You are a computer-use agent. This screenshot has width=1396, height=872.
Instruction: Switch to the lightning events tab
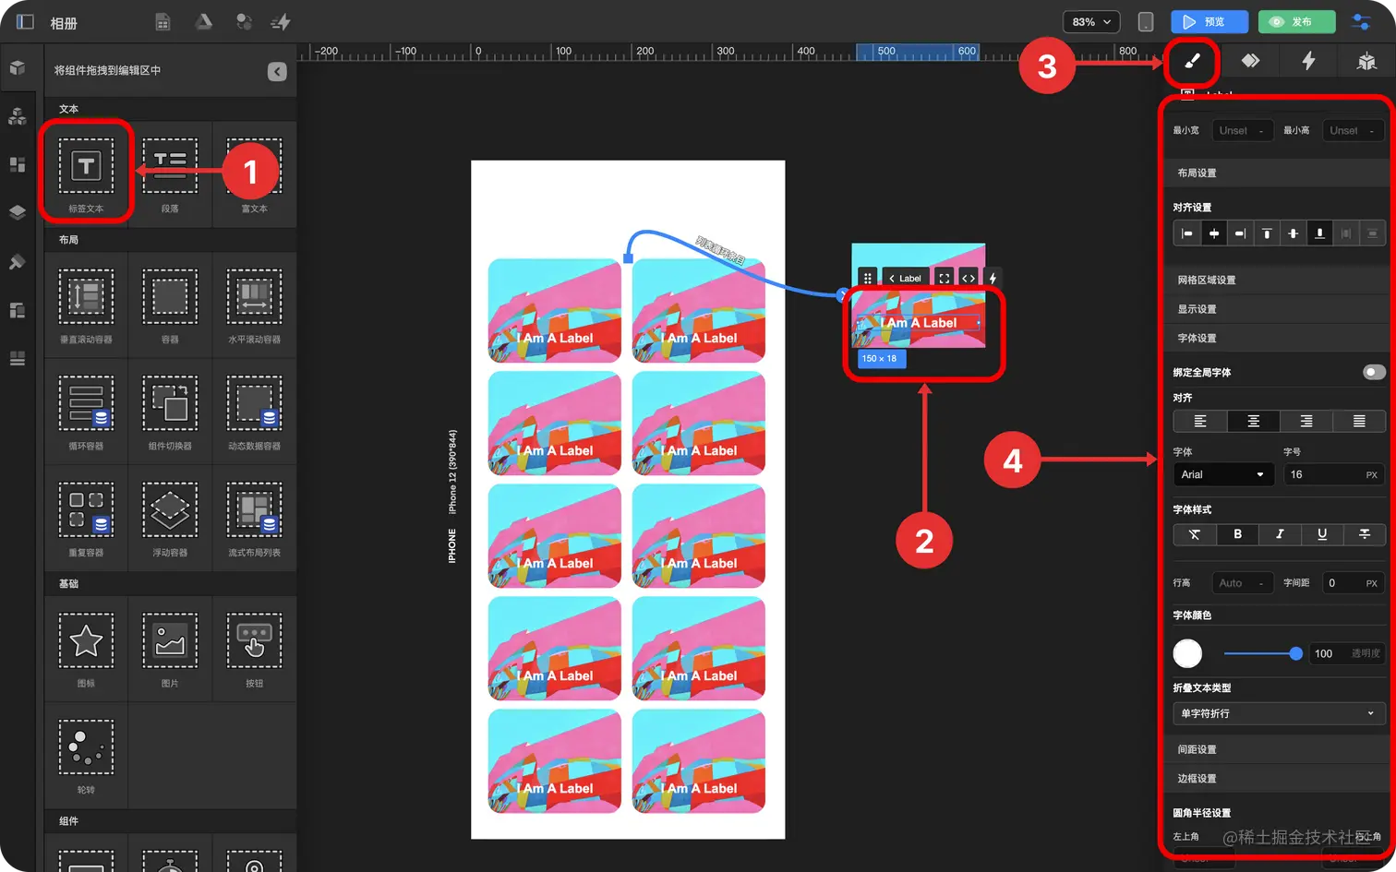point(1308,61)
